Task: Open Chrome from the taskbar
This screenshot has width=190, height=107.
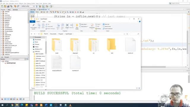Action: 12,105
